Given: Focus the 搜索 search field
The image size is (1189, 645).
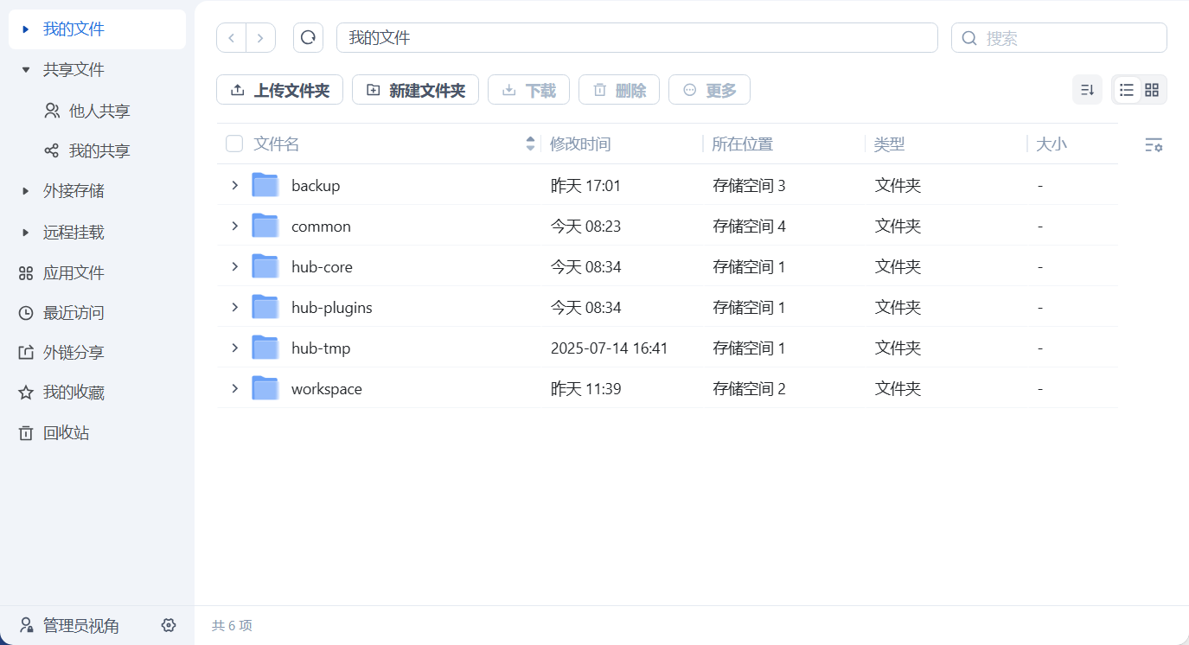Looking at the screenshot, I should point(1059,38).
